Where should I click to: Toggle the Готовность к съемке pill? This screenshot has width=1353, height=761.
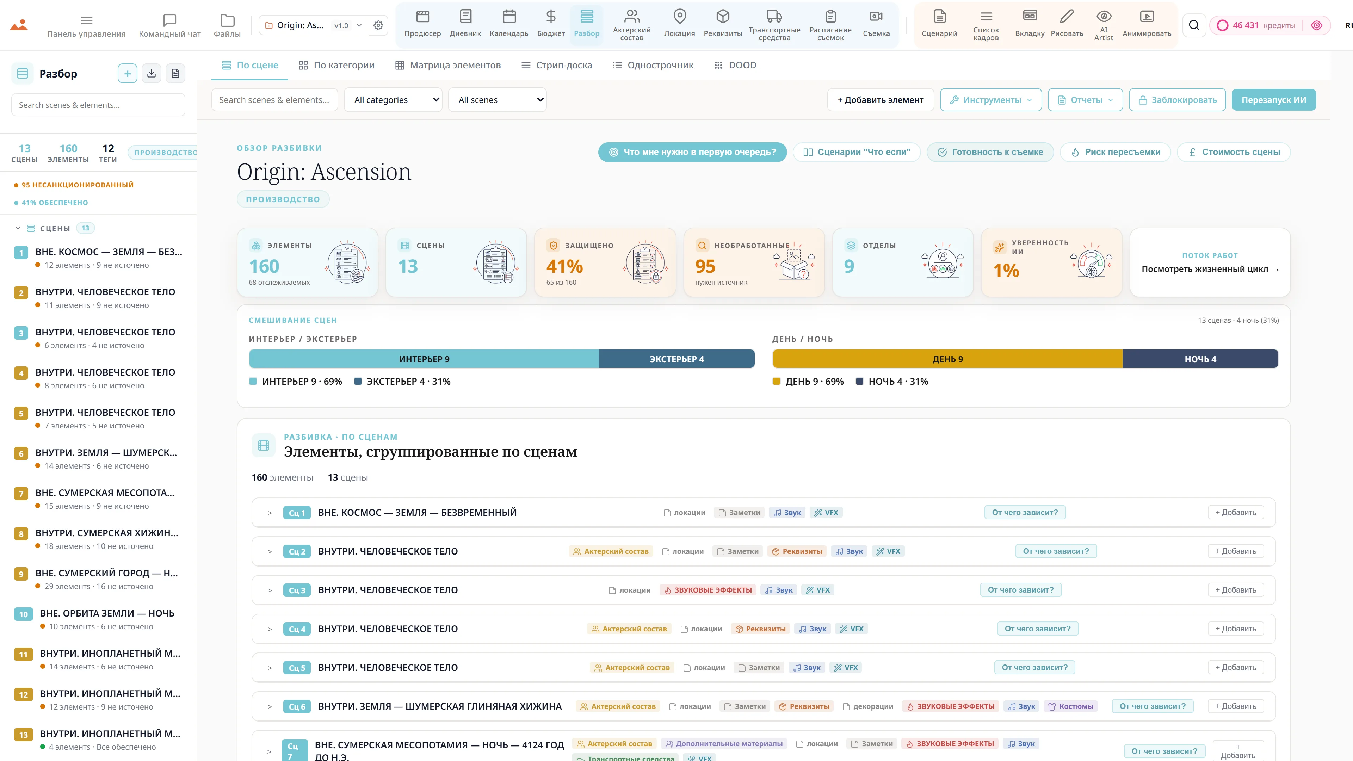coord(989,152)
